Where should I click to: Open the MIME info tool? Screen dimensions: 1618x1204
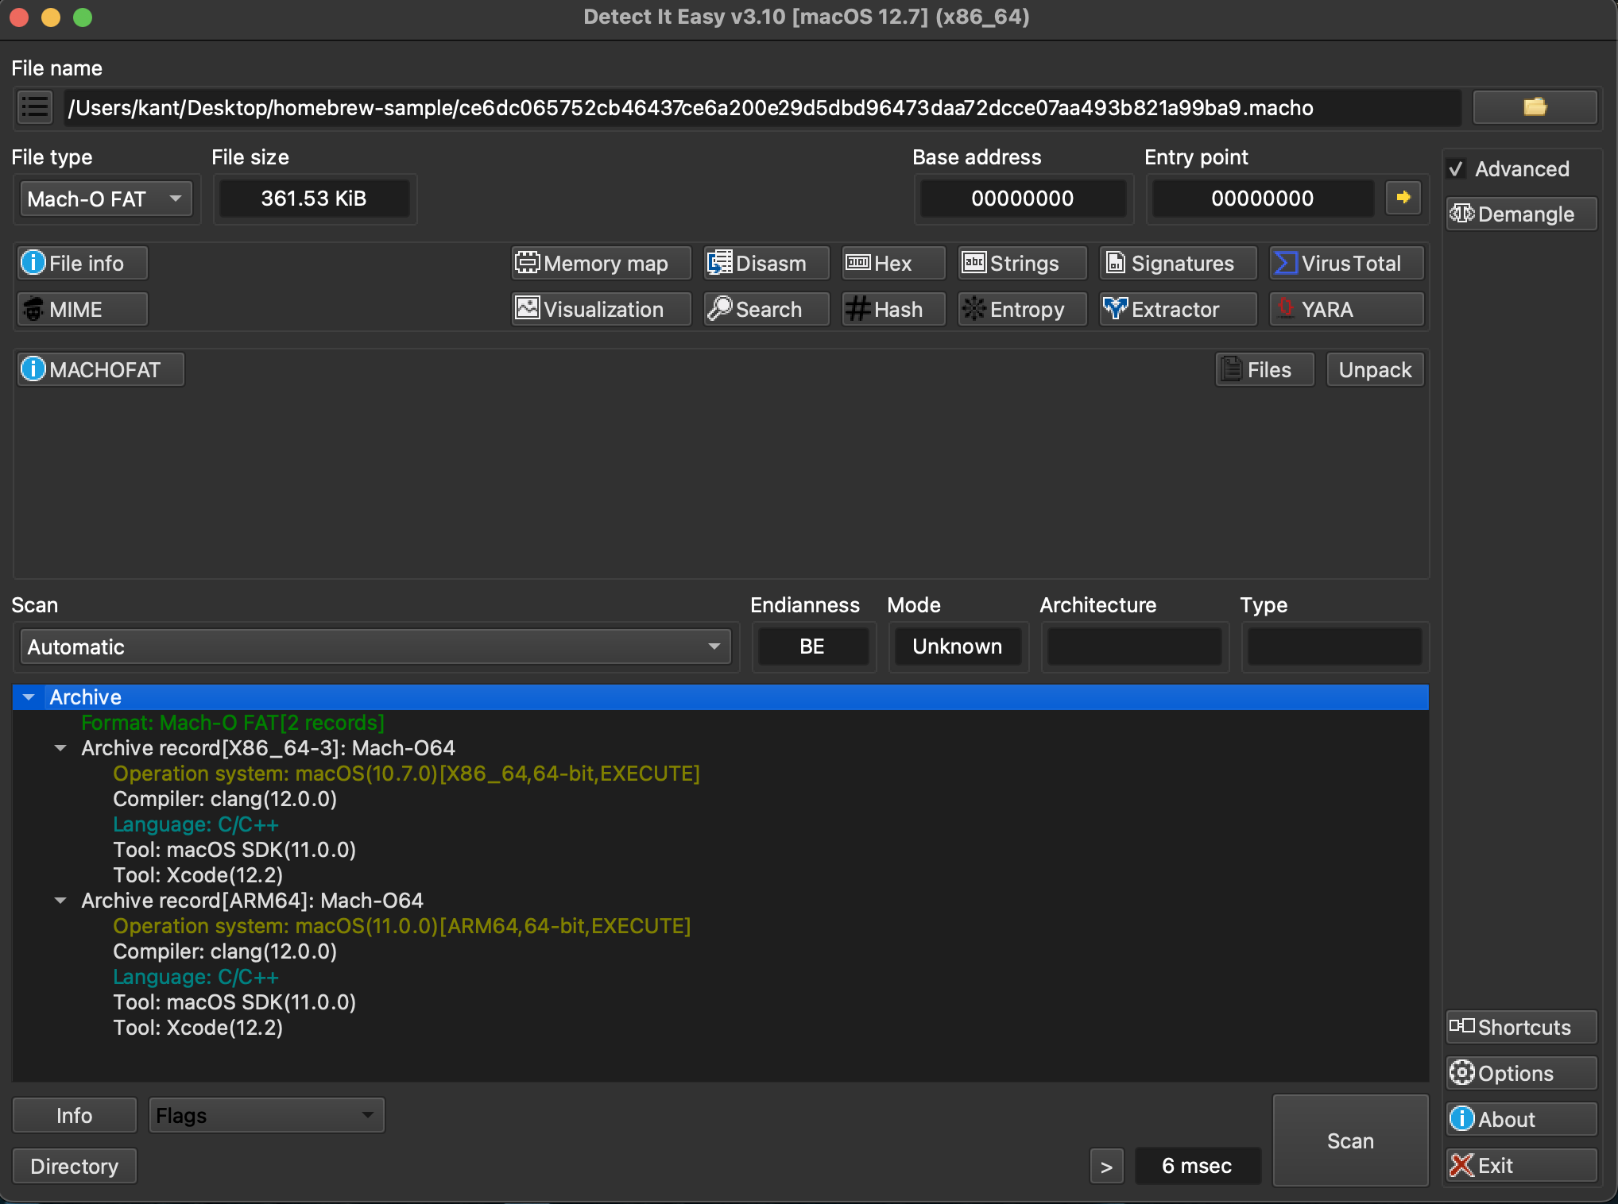(83, 309)
